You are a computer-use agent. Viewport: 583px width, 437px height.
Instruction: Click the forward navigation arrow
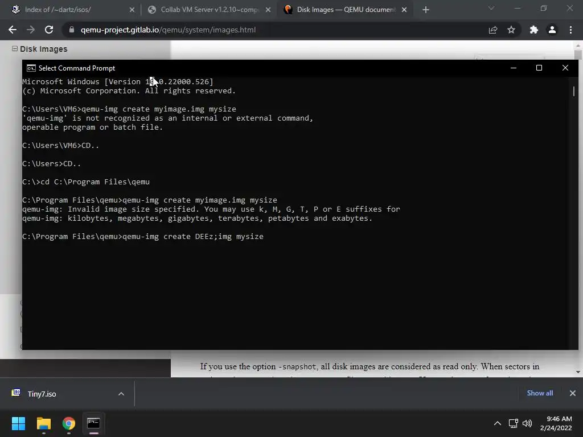(31, 30)
